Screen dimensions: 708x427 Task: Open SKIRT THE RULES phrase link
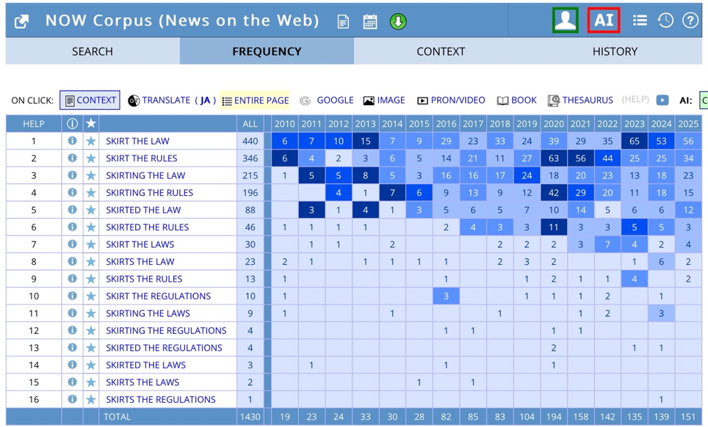coord(141,158)
